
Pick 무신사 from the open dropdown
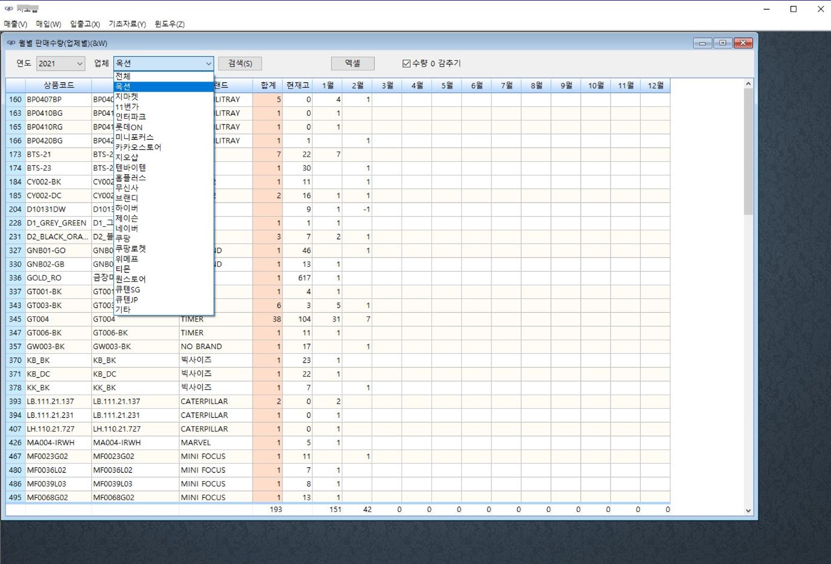click(127, 187)
